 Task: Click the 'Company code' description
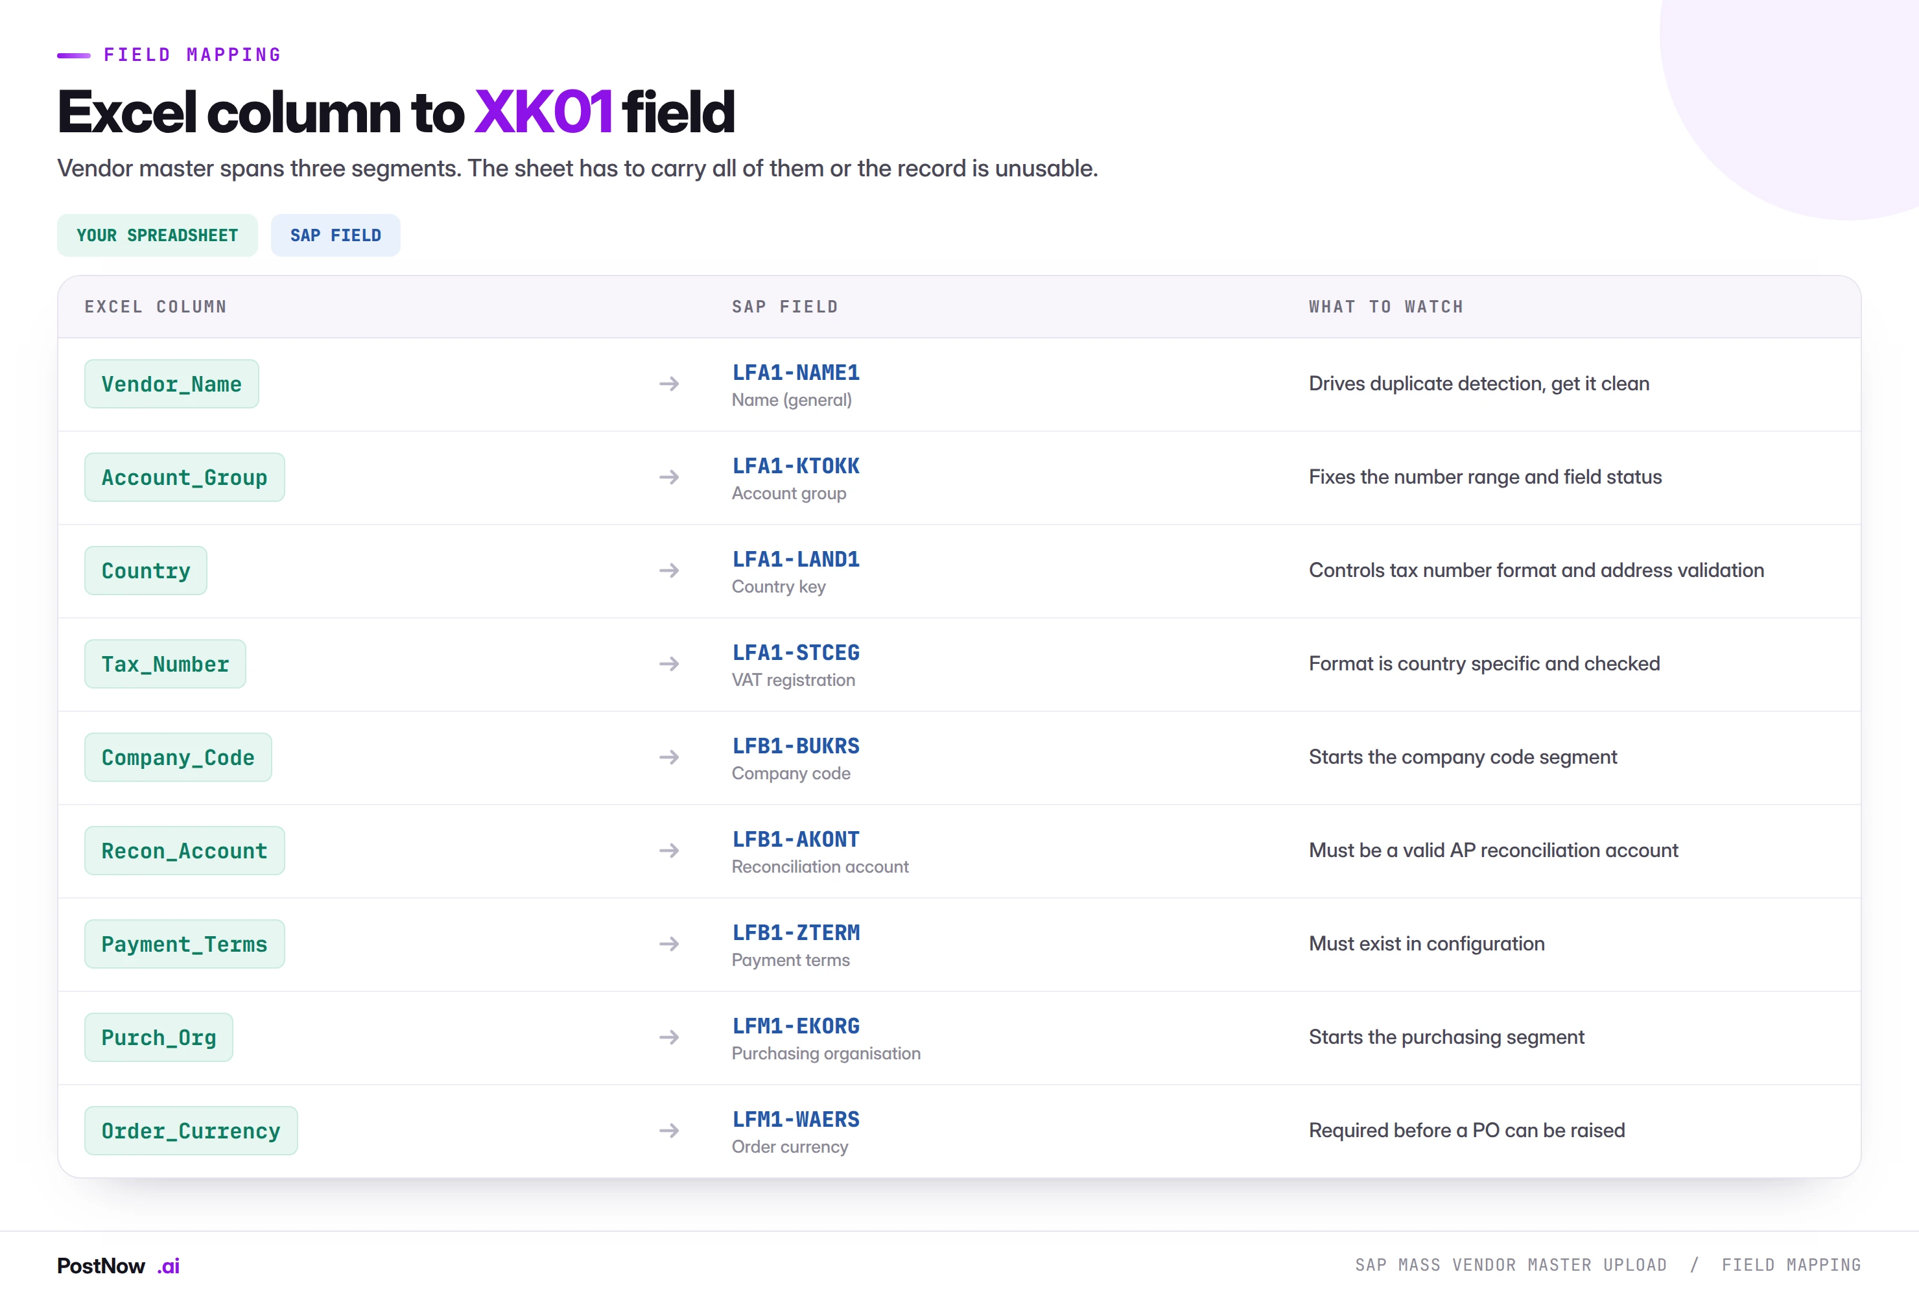click(x=791, y=773)
